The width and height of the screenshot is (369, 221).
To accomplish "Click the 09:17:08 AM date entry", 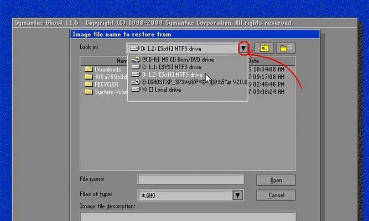I will tap(269, 77).
